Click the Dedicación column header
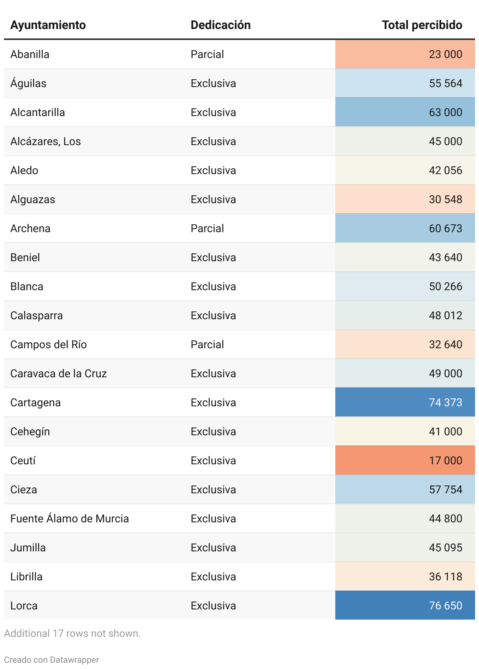Screen dimensions: 479x669 pyautogui.click(x=220, y=25)
